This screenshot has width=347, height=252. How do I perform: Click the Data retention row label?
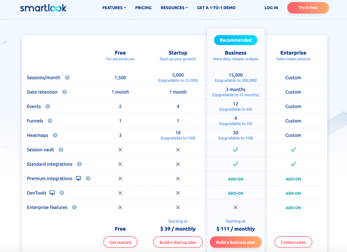coord(42,92)
